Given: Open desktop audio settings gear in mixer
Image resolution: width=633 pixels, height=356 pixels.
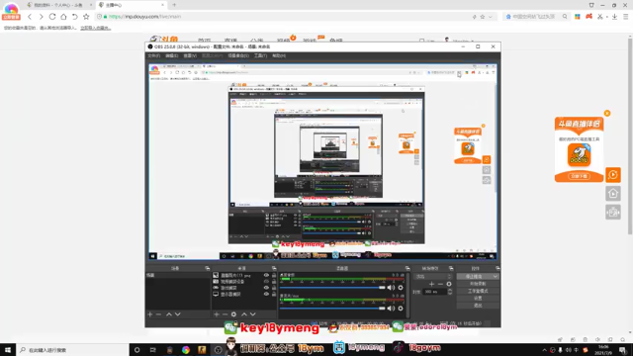Looking at the screenshot, I should (401, 288).
